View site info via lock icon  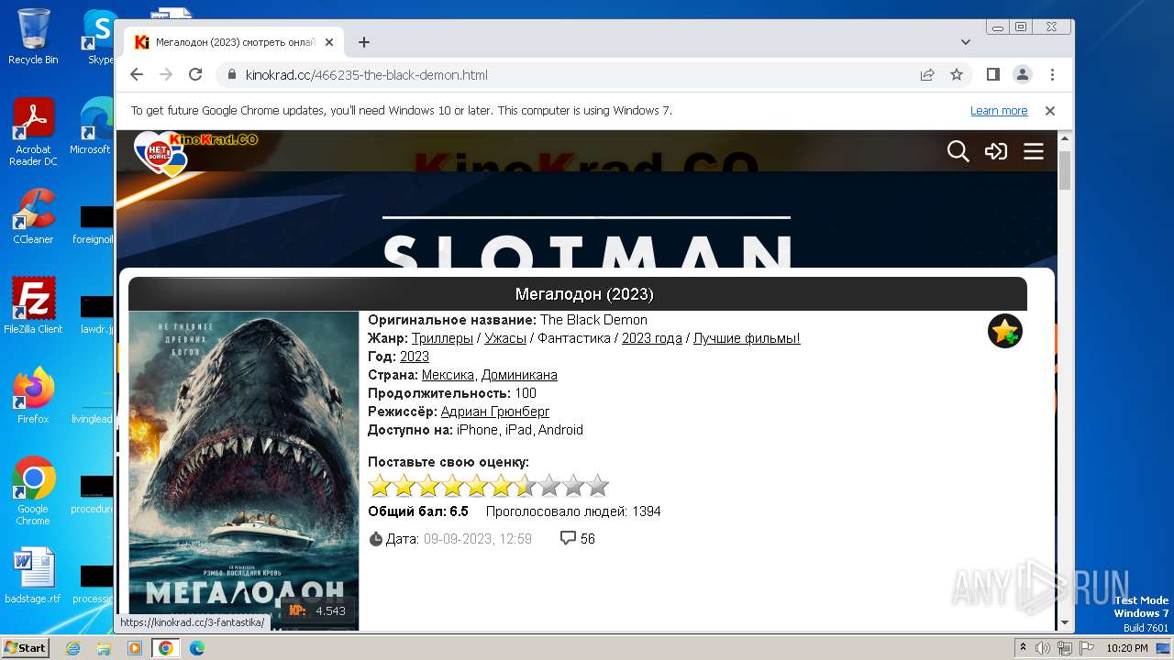pos(232,74)
